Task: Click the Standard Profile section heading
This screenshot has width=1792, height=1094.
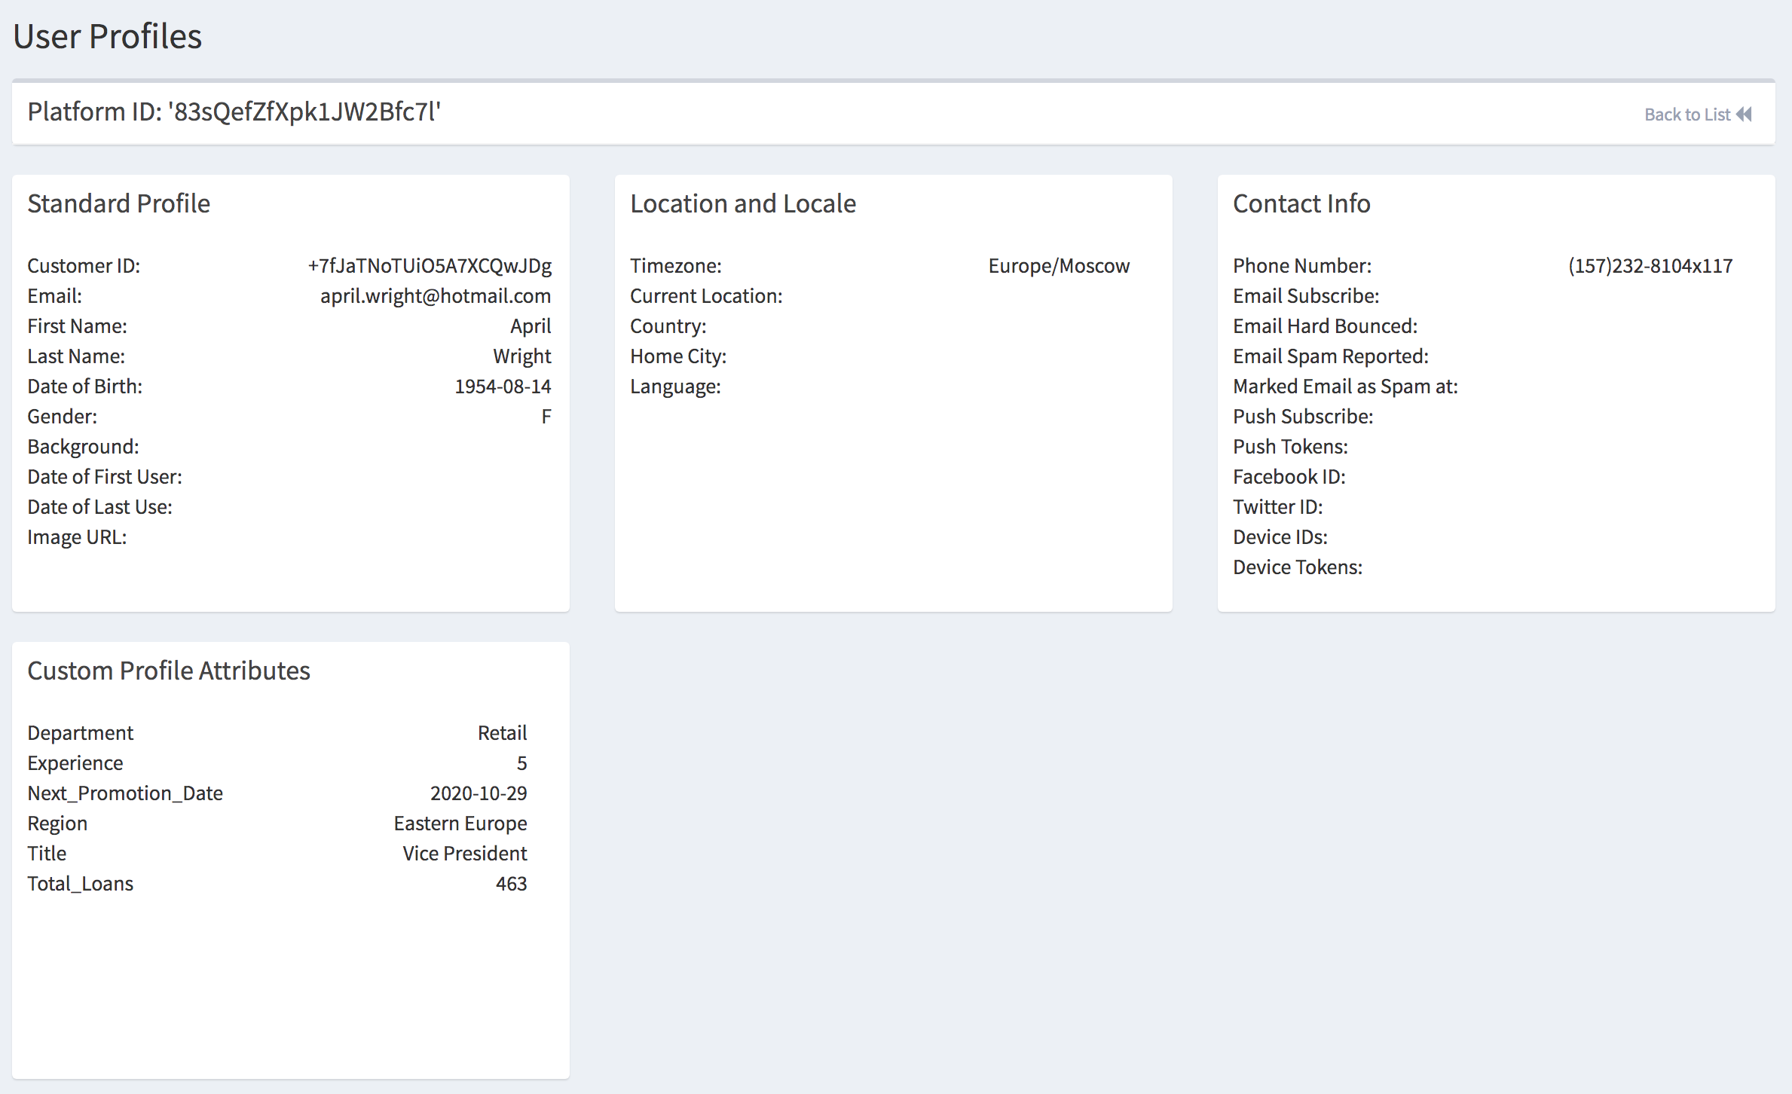Action: tap(119, 203)
